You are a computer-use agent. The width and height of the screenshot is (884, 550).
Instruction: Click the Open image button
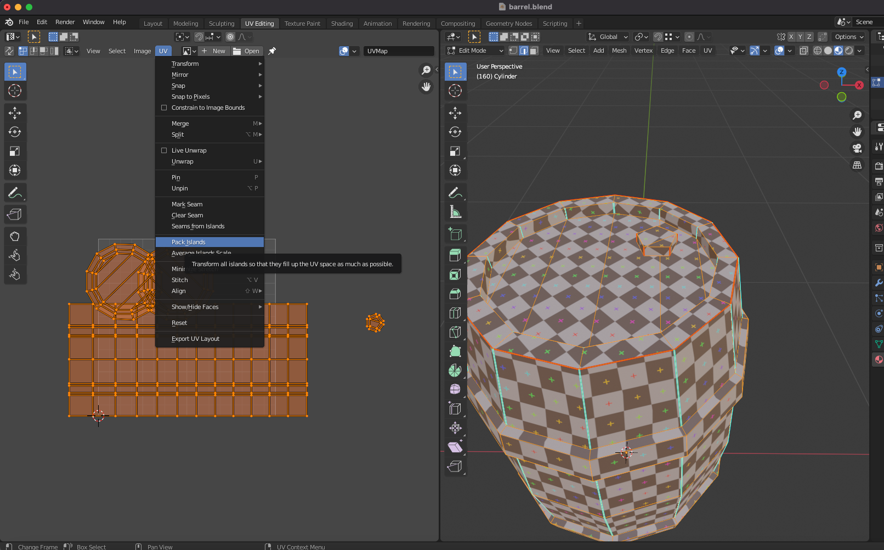pos(246,51)
